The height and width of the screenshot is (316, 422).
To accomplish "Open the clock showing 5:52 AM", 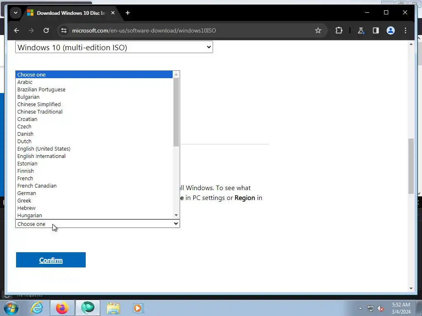I will point(401,308).
